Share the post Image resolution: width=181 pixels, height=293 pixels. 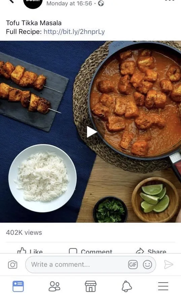151,251
